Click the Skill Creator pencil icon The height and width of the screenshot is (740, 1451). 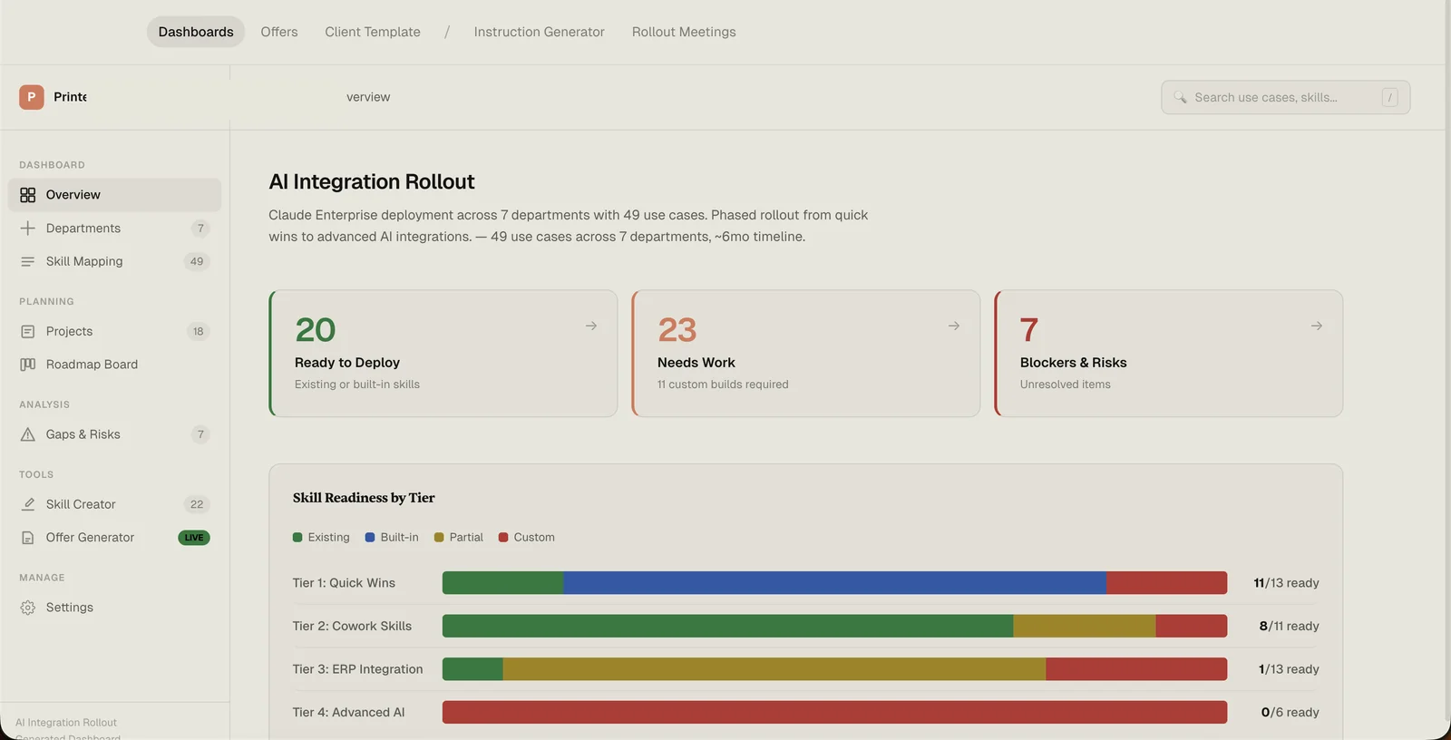pyautogui.click(x=28, y=504)
